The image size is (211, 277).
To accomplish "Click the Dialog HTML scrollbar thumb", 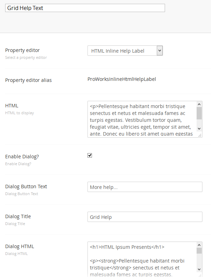I will [x=199, y=251].
